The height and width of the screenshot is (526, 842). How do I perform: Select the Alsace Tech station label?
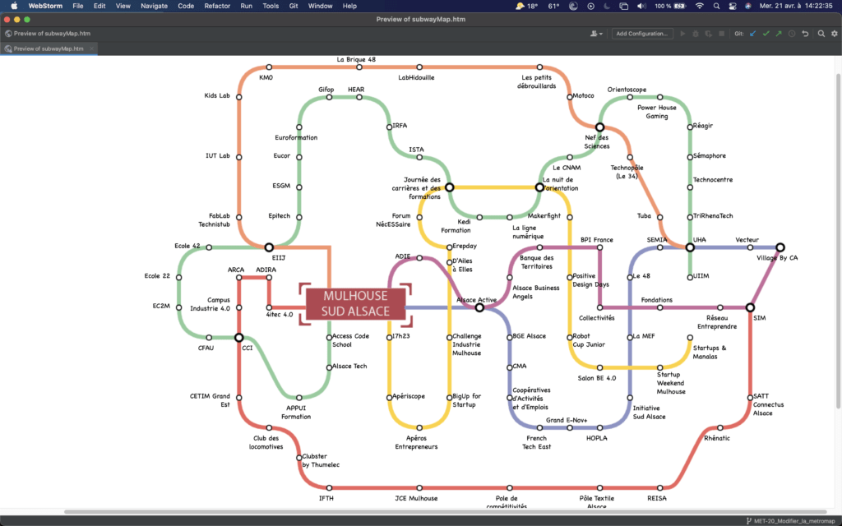coord(349,366)
